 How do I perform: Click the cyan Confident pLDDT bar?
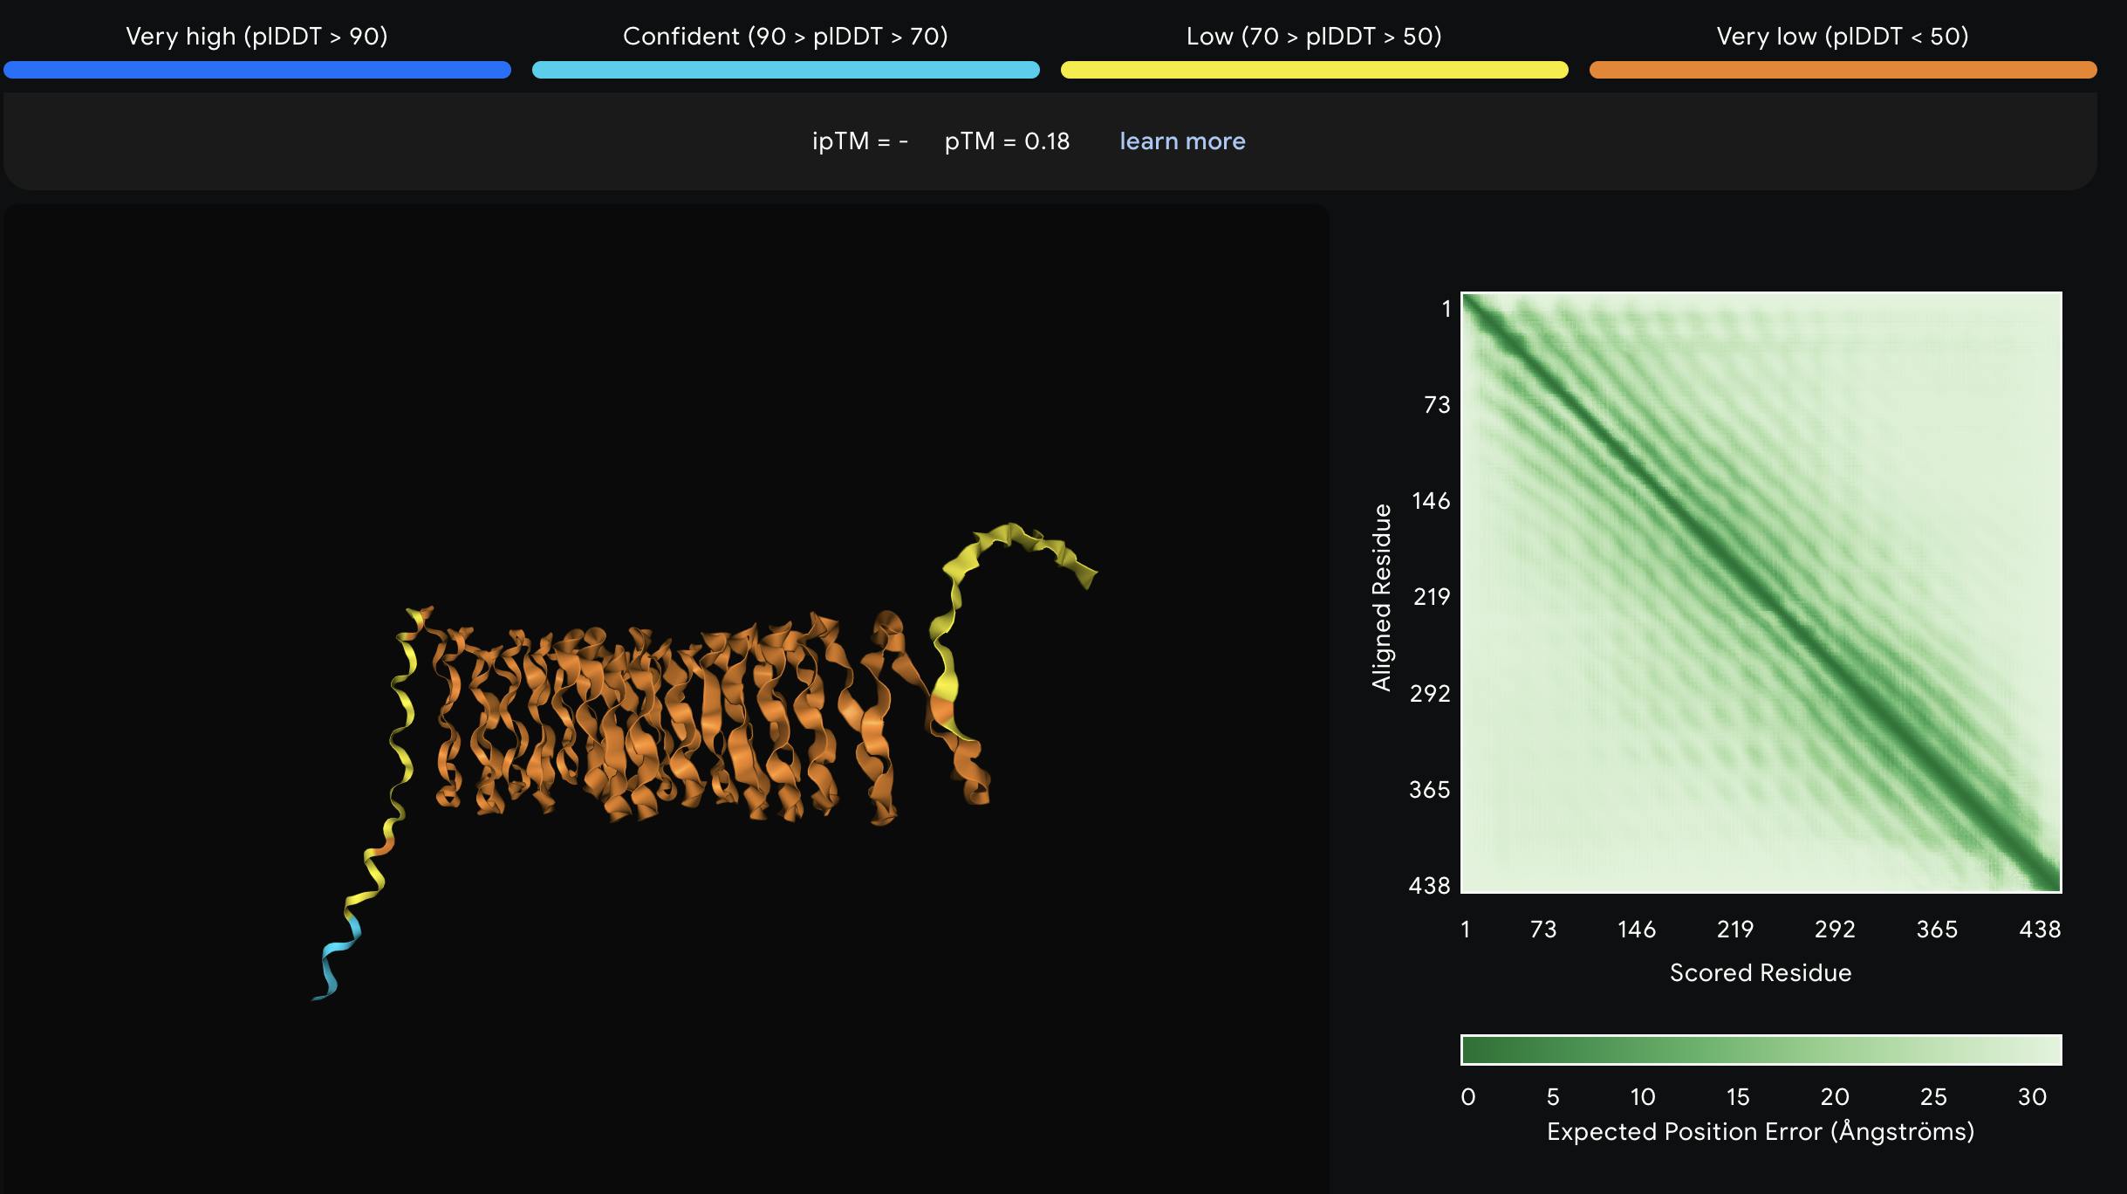[x=785, y=70]
